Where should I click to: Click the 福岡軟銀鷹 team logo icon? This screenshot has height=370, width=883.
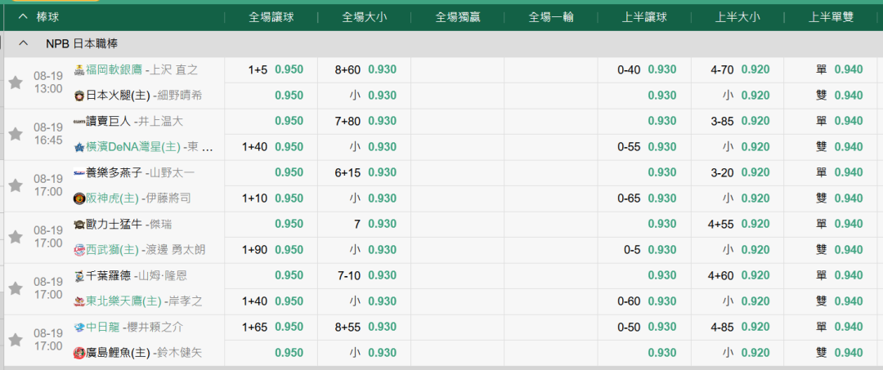click(79, 70)
